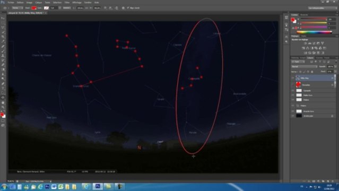Open the Image menu

[x=29, y=2]
